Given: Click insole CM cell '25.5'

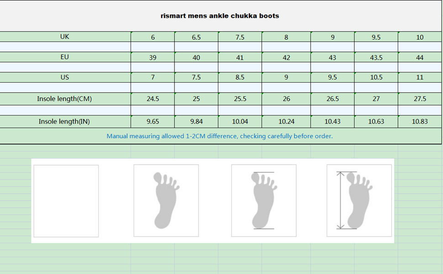Looking at the screenshot, I should coord(240,99).
